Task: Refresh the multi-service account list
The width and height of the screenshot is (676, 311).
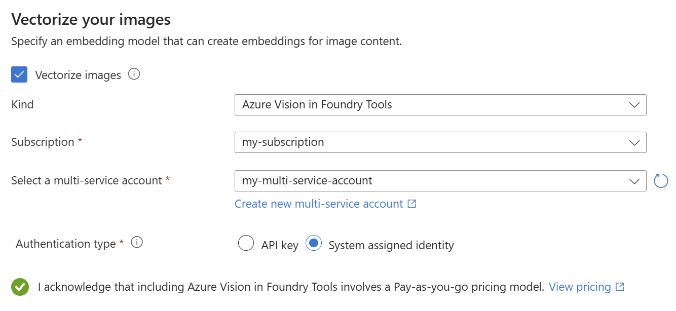Action: (661, 181)
